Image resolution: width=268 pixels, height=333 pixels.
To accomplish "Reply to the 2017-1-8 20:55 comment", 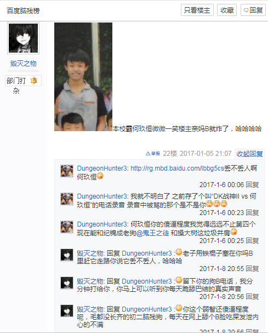I will coord(252,269).
